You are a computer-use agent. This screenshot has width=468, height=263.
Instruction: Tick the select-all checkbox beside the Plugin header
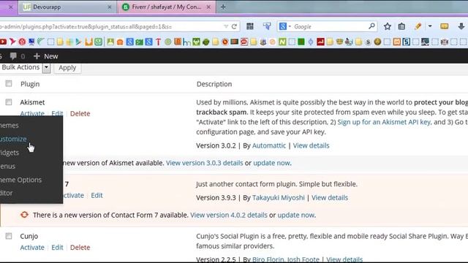click(9, 83)
